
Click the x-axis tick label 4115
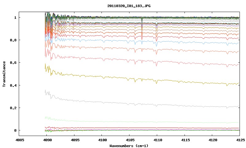(185, 140)
